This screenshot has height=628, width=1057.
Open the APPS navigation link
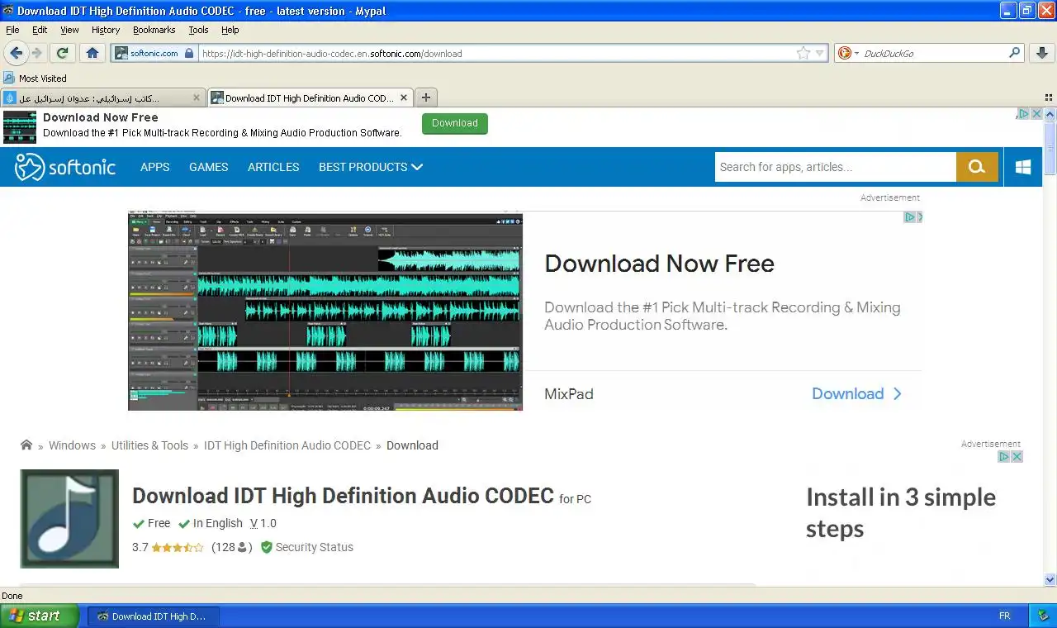coord(154,167)
